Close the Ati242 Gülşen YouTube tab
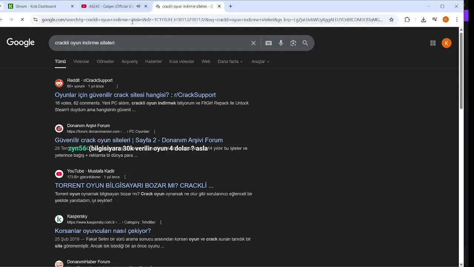 coord(146,6)
